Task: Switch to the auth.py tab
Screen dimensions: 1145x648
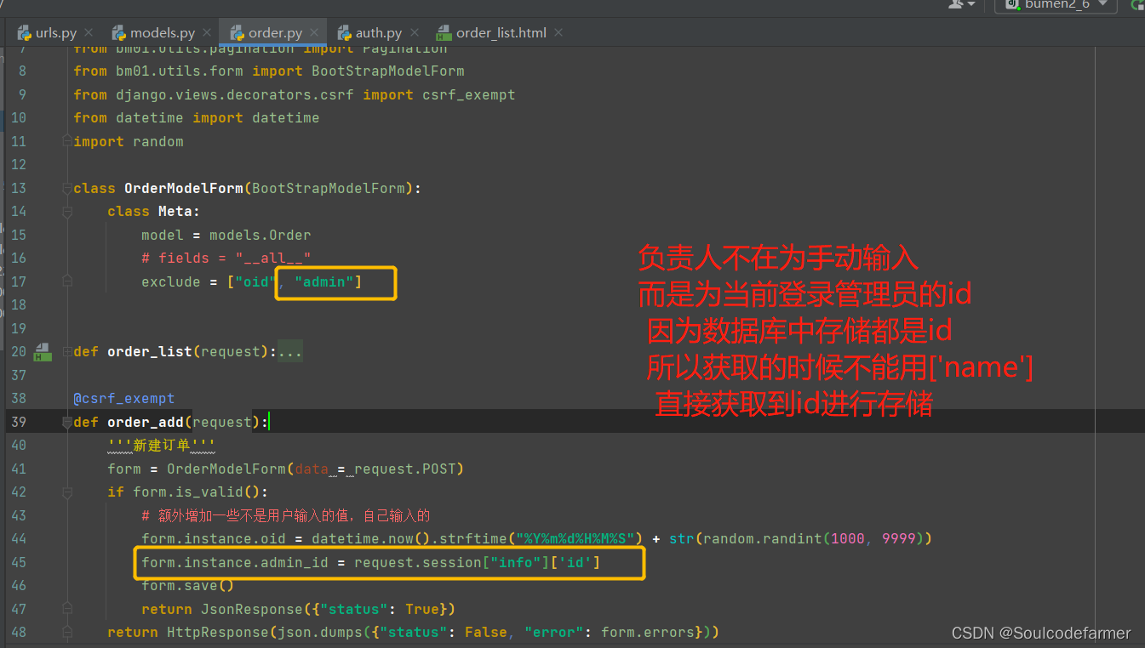Action: pos(369,33)
